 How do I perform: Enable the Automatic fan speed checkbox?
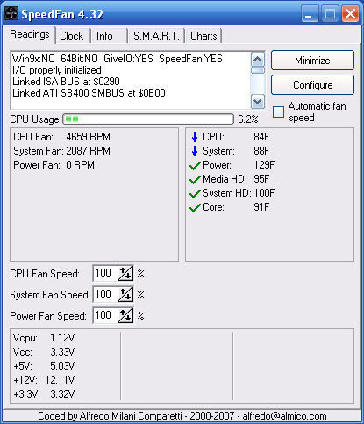point(278,111)
